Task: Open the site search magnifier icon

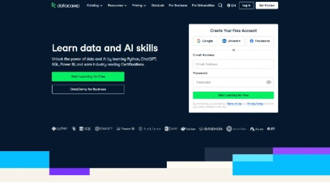Action: tap(220, 5)
